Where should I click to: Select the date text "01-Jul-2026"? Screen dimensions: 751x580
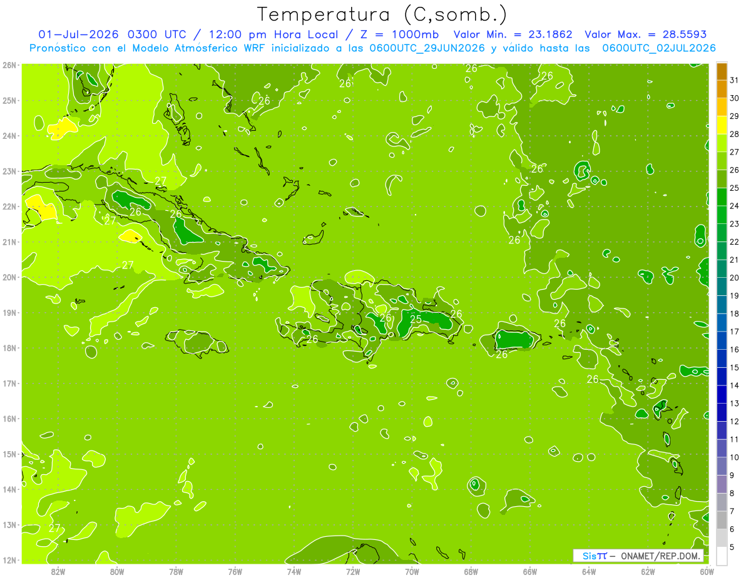(x=79, y=34)
